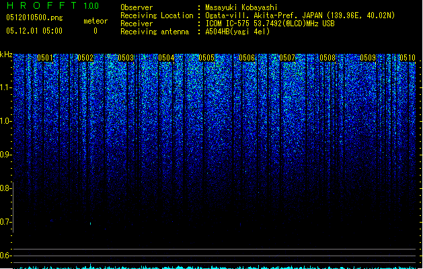The image size is (423, 269).
Task: Click the 0506 time marker
Action: [x=247, y=58]
